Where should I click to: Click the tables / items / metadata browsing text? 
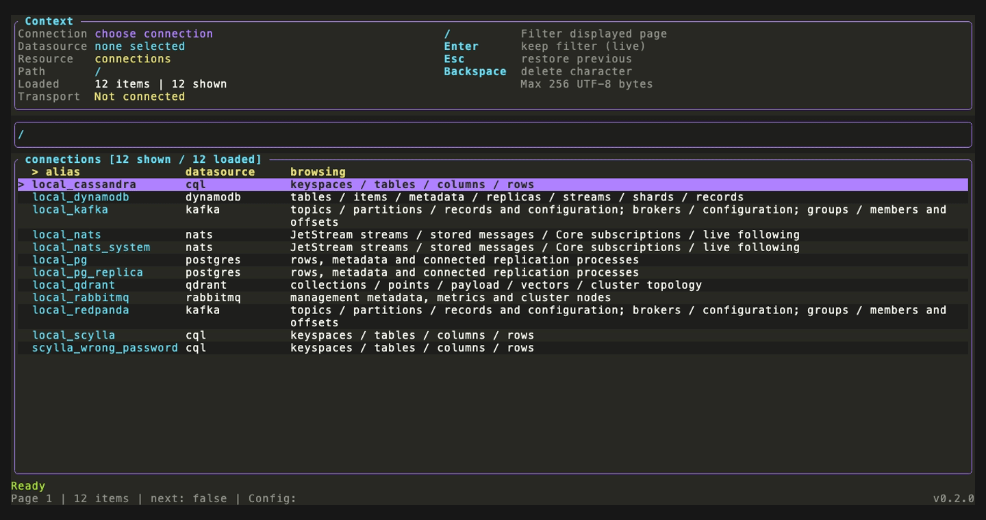tap(517, 197)
